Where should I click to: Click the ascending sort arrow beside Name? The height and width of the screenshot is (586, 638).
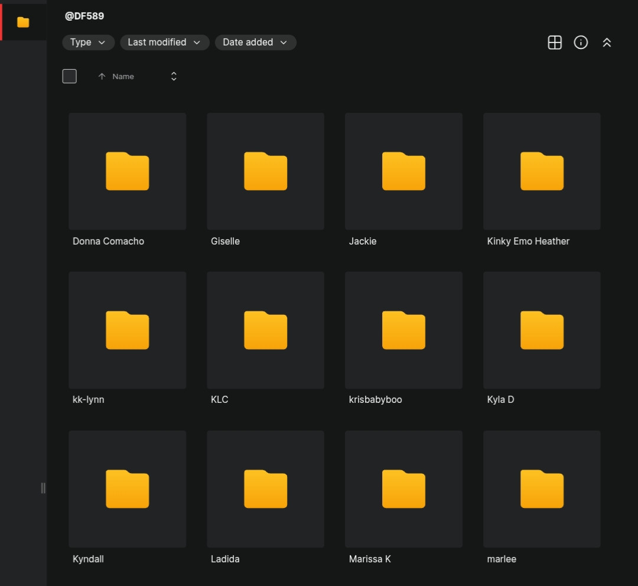click(102, 76)
